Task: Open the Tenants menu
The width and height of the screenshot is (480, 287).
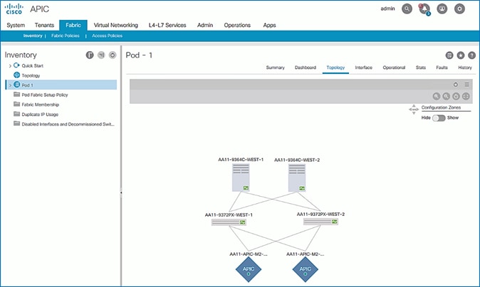Action: (x=44, y=25)
